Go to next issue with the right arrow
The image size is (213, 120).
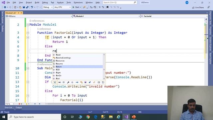click(x=39, y=104)
